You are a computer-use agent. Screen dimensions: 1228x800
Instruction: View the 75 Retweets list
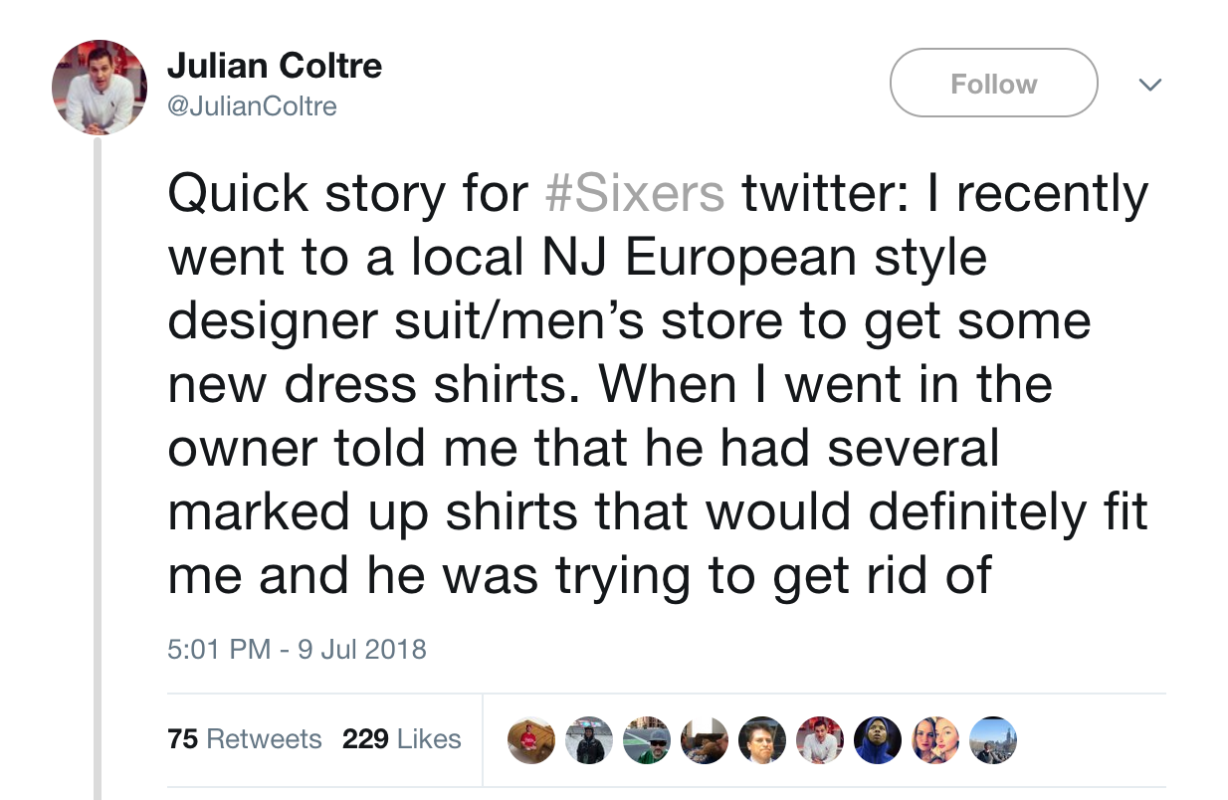[x=246, y=739]
